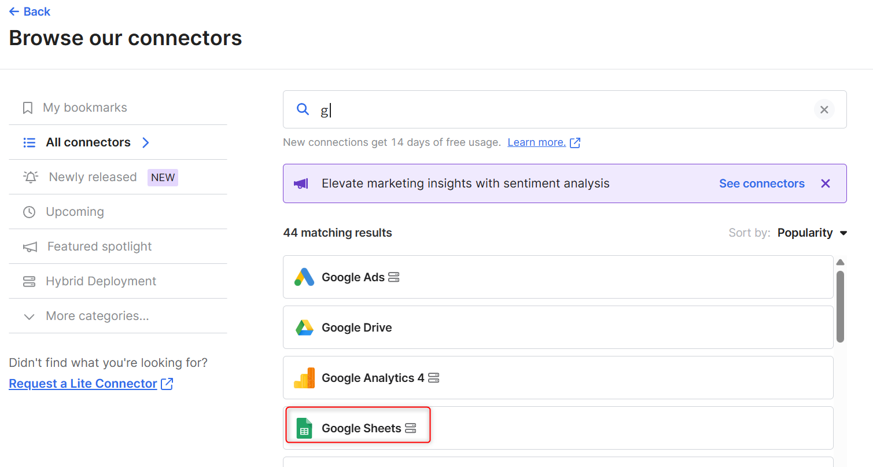Clear the search with the X button
The width and height of the screenshot is (873, 467).
click(x=824, y=109)
